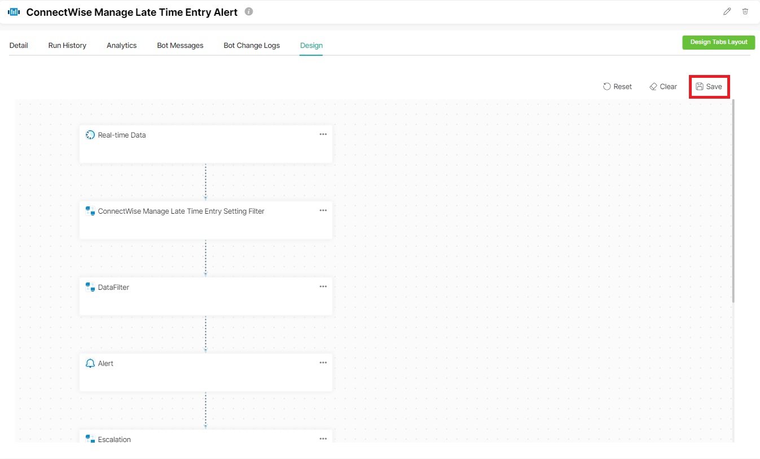Save the bot design
This screenshot has height=459, width=760.
click(x=709, y=87)
